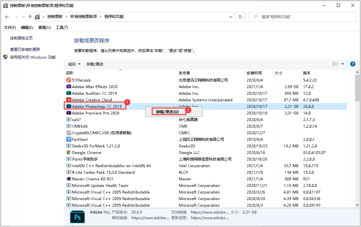The height and width of the screenshot is (227, 361).
Task: Click the refresh icon beside the address bar
Action: (x=240, y=17)
